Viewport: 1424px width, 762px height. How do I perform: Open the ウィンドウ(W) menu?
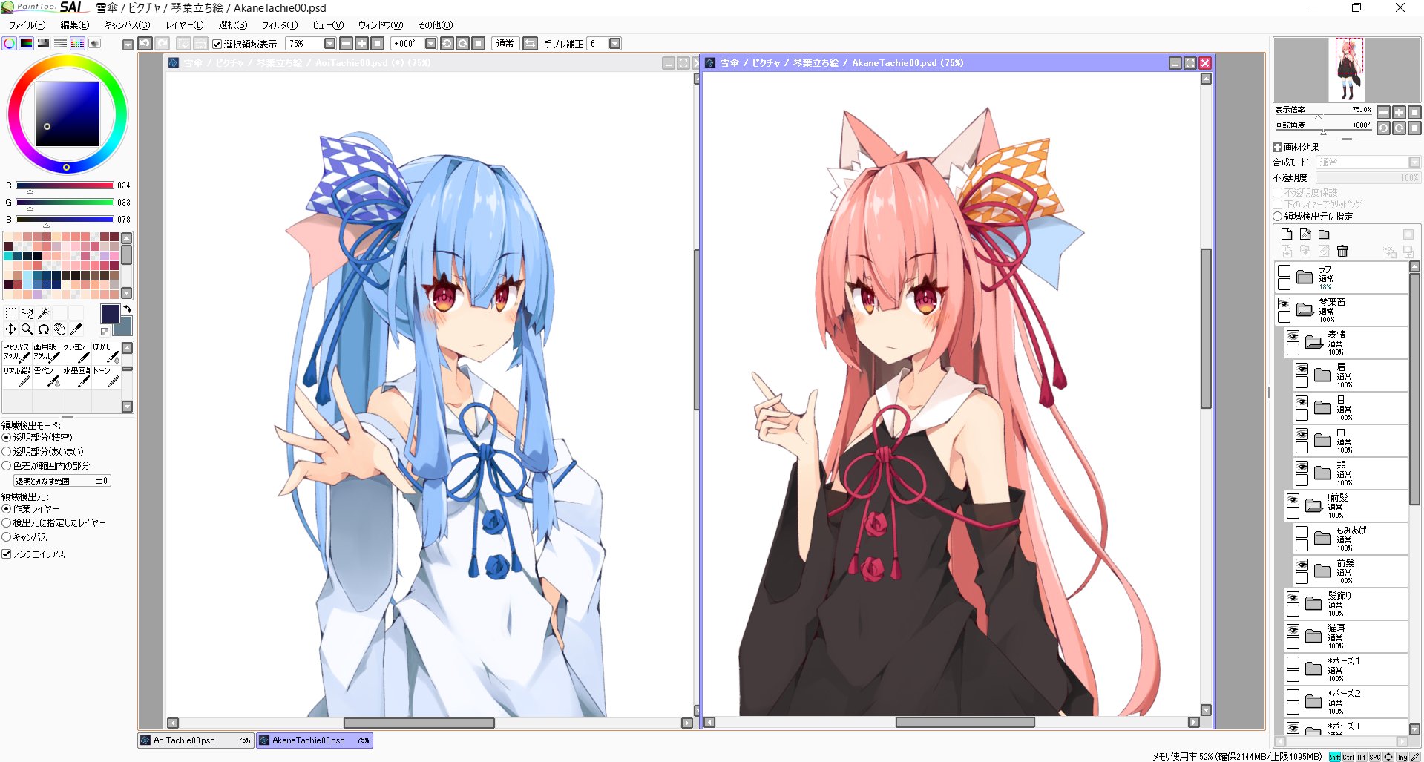click(x=381, y=25)
